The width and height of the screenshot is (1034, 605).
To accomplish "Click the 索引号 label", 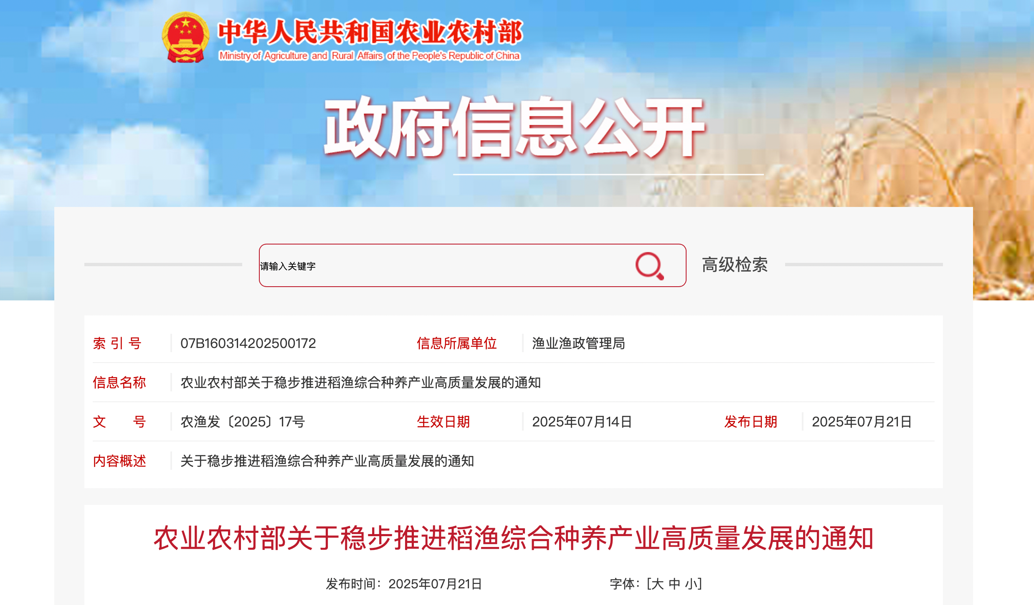I will tap(117, 343).
